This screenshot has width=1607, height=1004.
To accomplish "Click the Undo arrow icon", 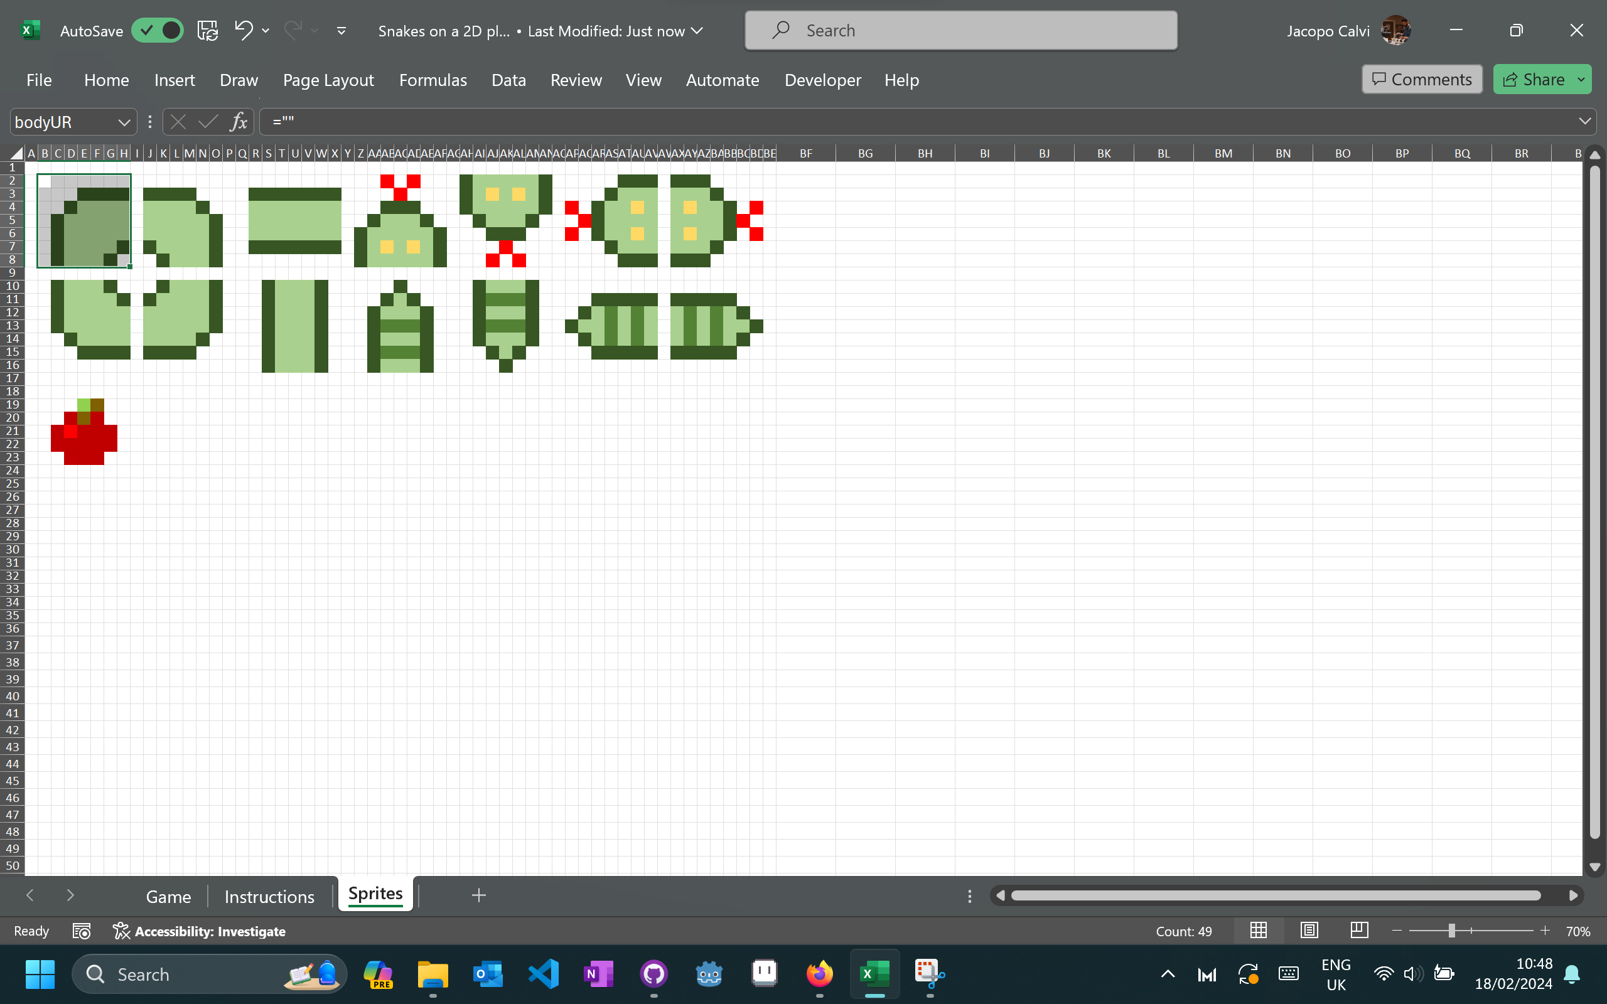I will [x=244, y=30].
